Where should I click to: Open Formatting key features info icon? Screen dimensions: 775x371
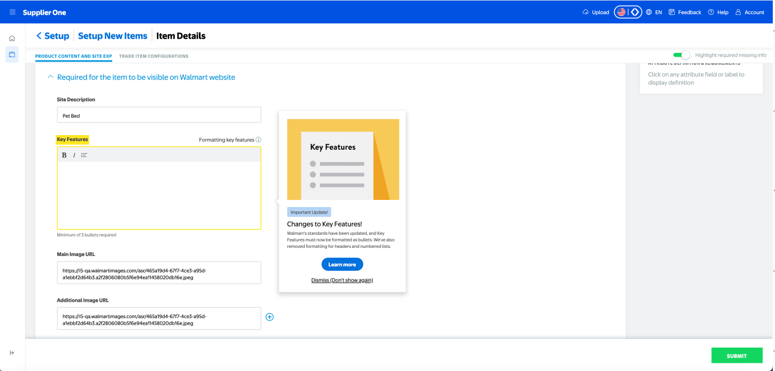pyautogui.click(x=258, y=140)
